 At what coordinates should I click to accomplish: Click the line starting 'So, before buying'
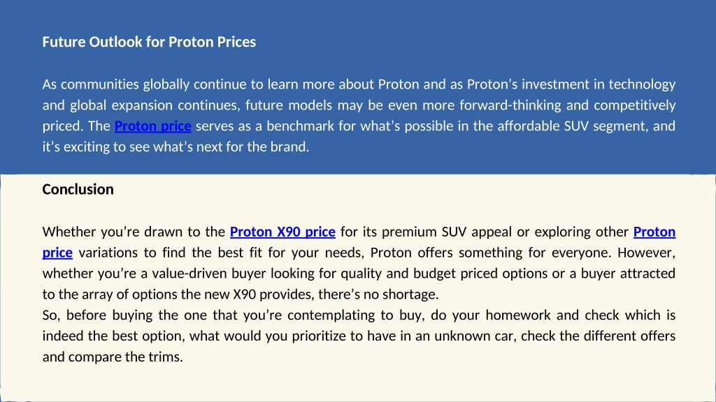click(359, 315)
